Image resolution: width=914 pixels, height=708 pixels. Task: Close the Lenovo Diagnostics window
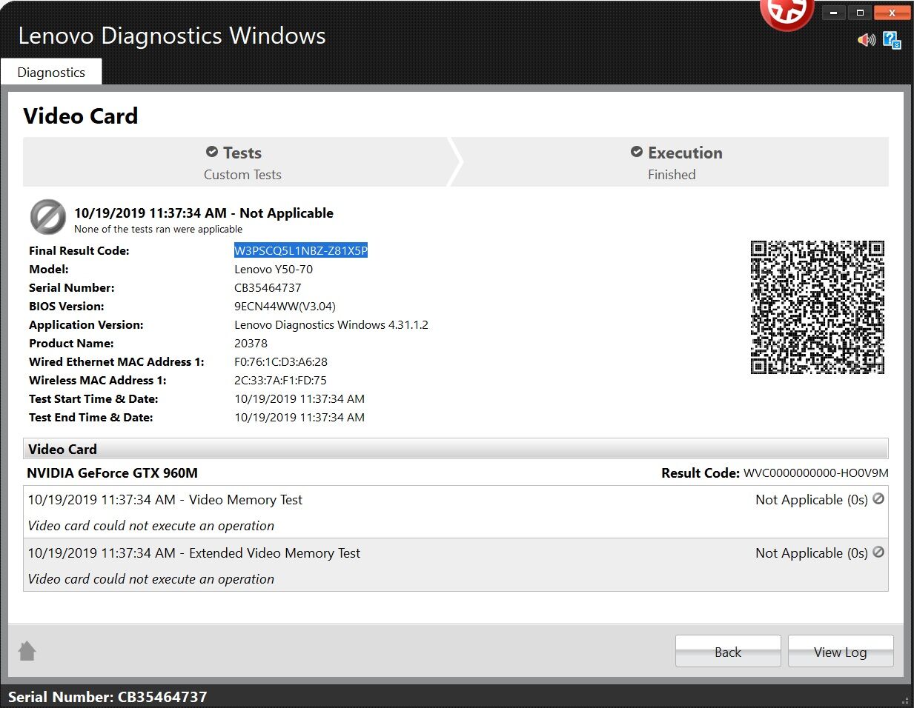[x=893, y=13]
